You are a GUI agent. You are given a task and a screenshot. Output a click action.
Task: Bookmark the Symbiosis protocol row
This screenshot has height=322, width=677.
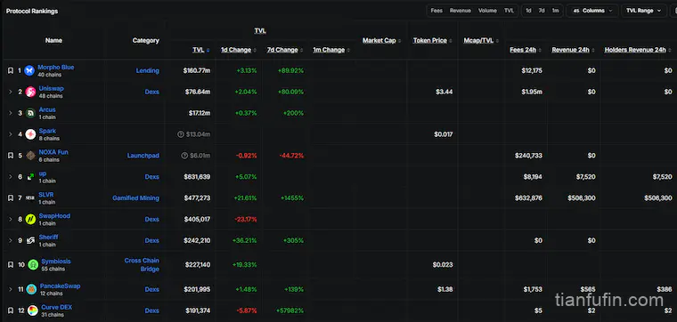(11, 265)
